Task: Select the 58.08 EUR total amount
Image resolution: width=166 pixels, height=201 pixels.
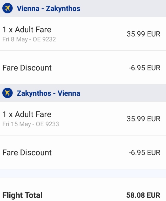Action: (x=143, y=195)
